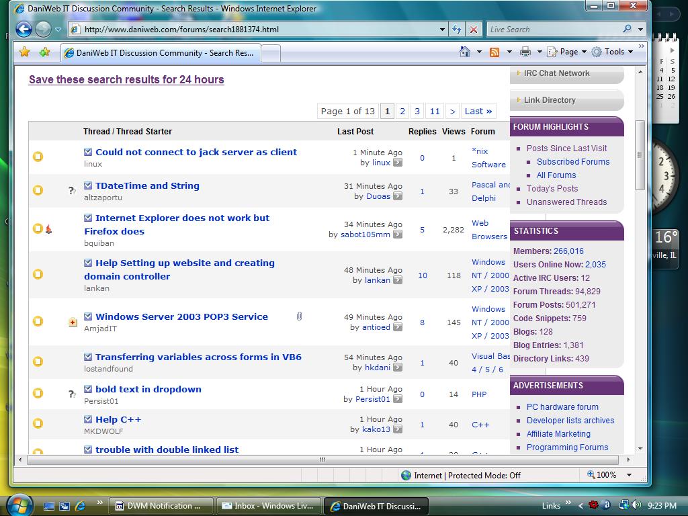Click the taskbar clock showing 9:23 PM
Image resolution: width=688 pixels, height=516 pixels.
click(x=662, y=506)
